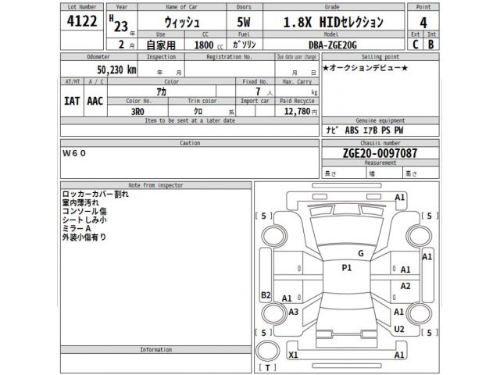The image size is (500, 375).
Task: Click the spare tire circle above [T]
Action: click(x=267, y=351)
